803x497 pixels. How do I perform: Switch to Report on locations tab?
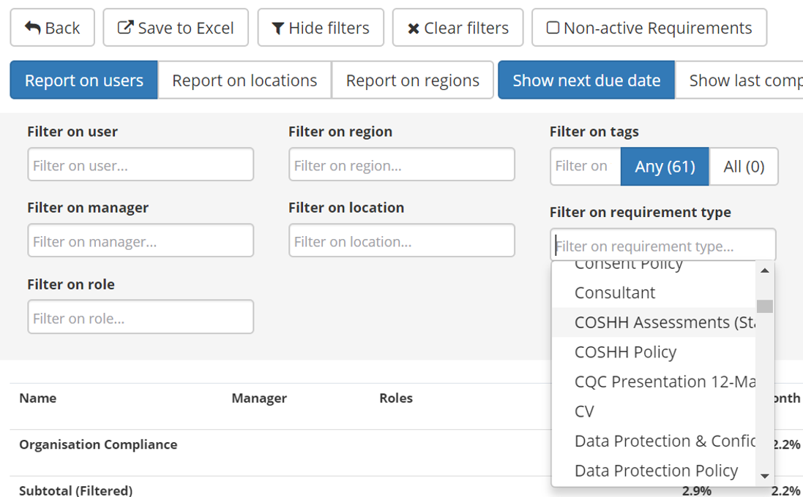[244, 80]
